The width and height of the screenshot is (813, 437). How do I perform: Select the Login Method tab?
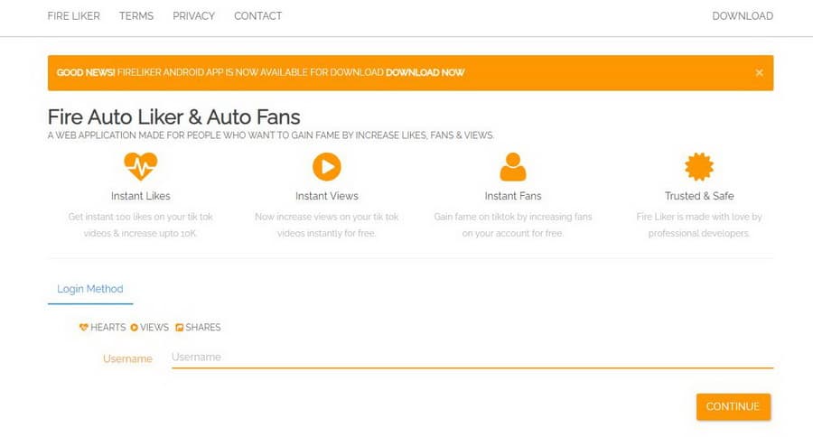point(90,289)
